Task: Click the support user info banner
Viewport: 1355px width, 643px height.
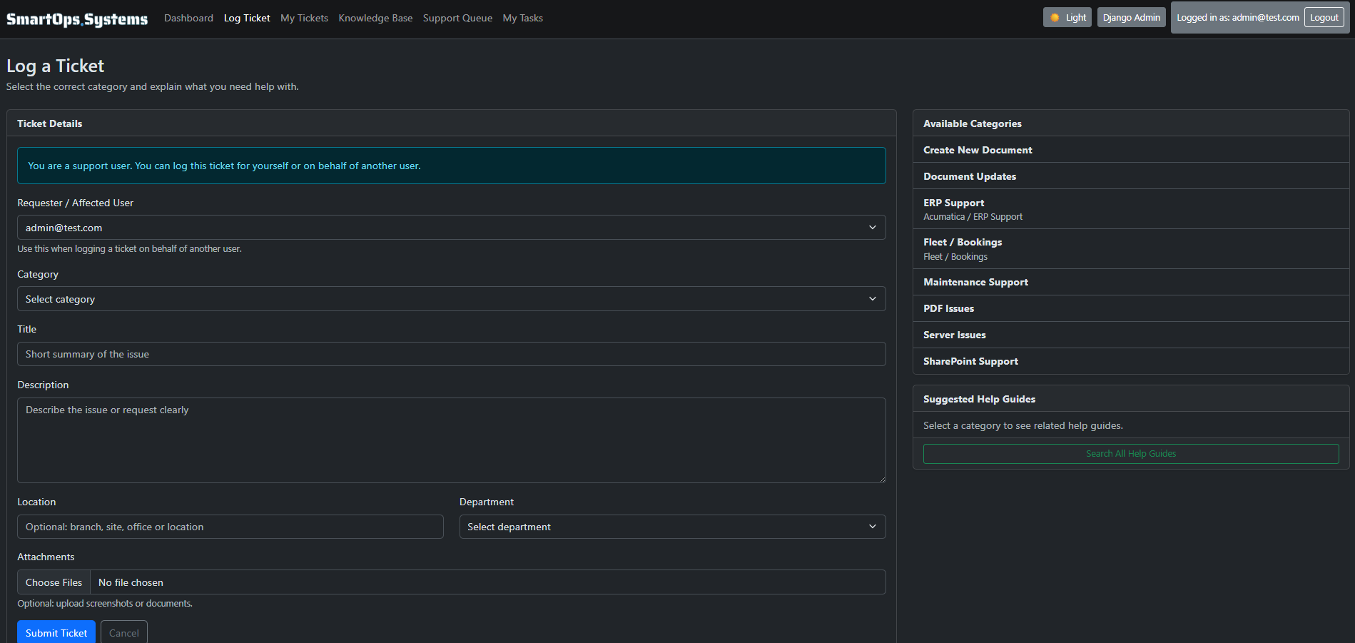Action: (x=452, y=166)
